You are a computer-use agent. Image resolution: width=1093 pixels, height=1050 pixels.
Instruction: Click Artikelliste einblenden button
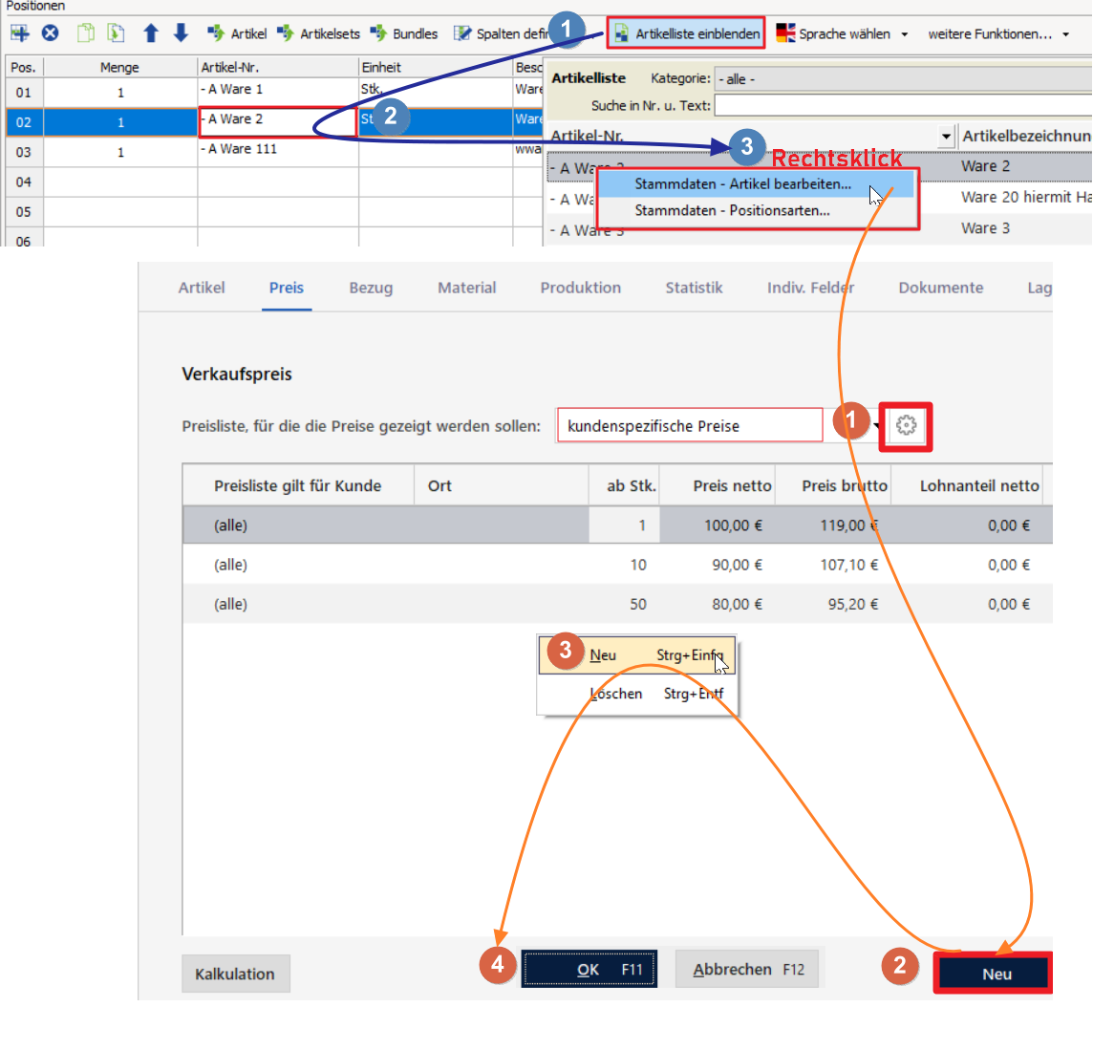tap(686, 33)
